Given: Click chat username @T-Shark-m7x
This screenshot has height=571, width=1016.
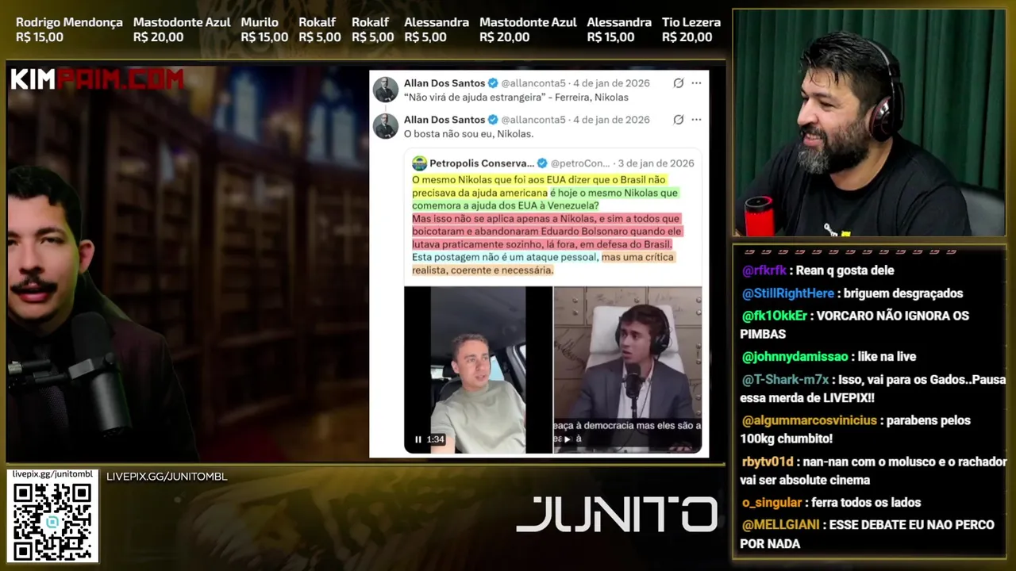Looking at the screenshot, I should click(785, 379).
